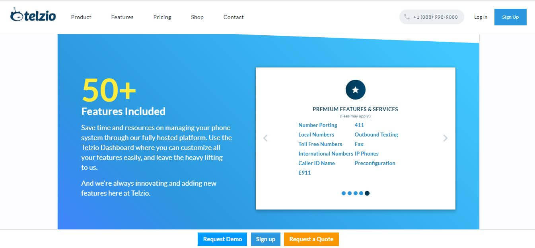535x248 pixels.
Task: Click the phone icon beside the number
Action: pyautogui.click(x=407, y=17)
